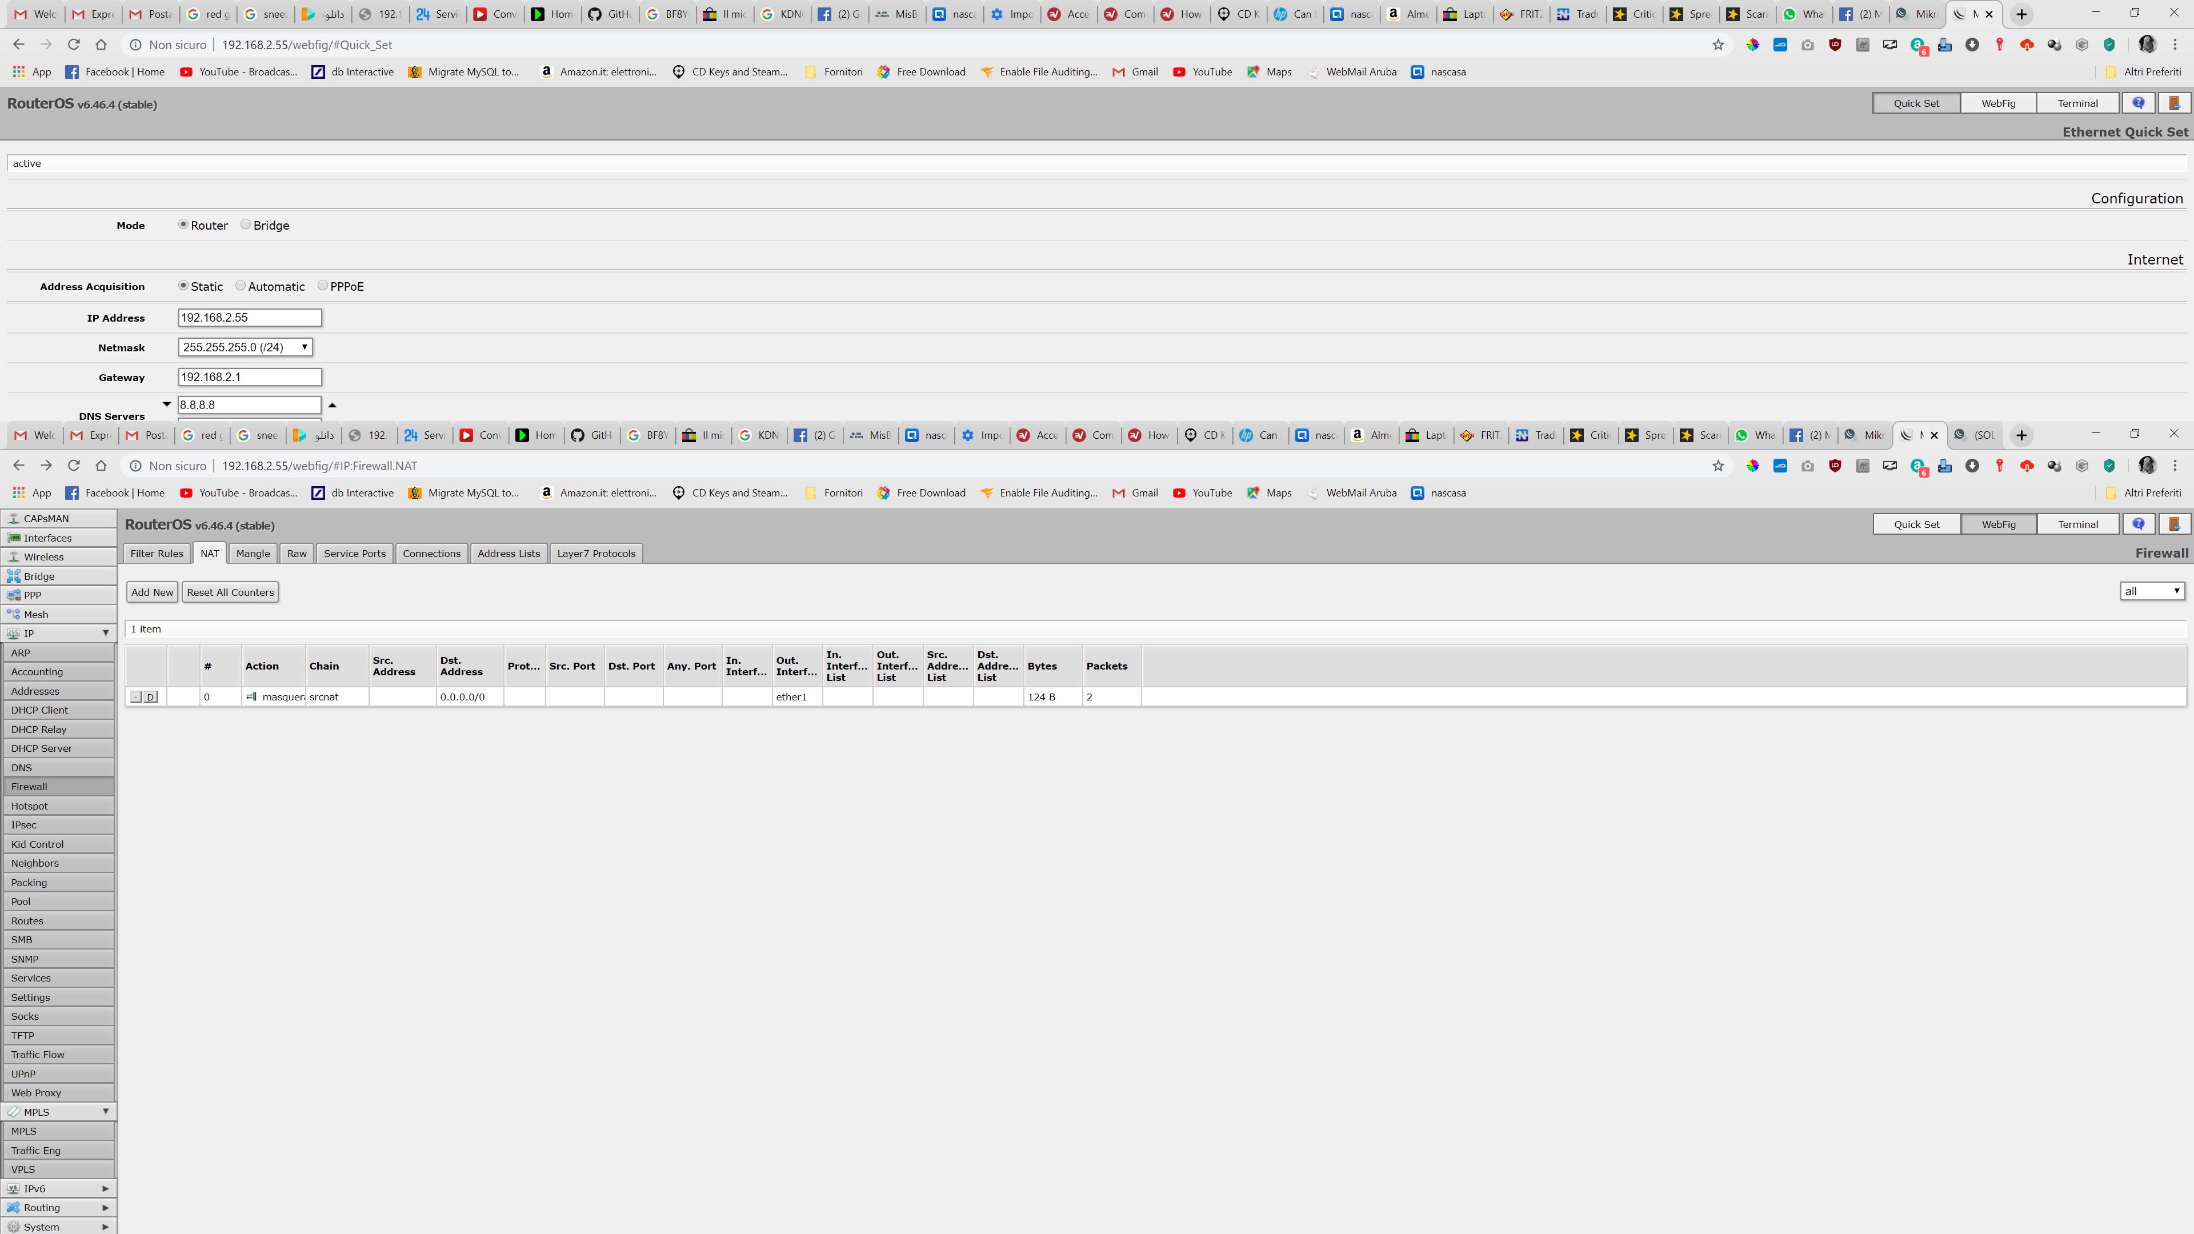Choose Automatic address acquisition
2194x1234 pixels.
coord(240,286)
